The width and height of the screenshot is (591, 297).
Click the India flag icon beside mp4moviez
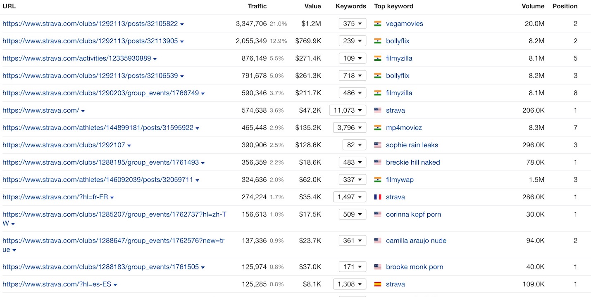tap(377, 128)
